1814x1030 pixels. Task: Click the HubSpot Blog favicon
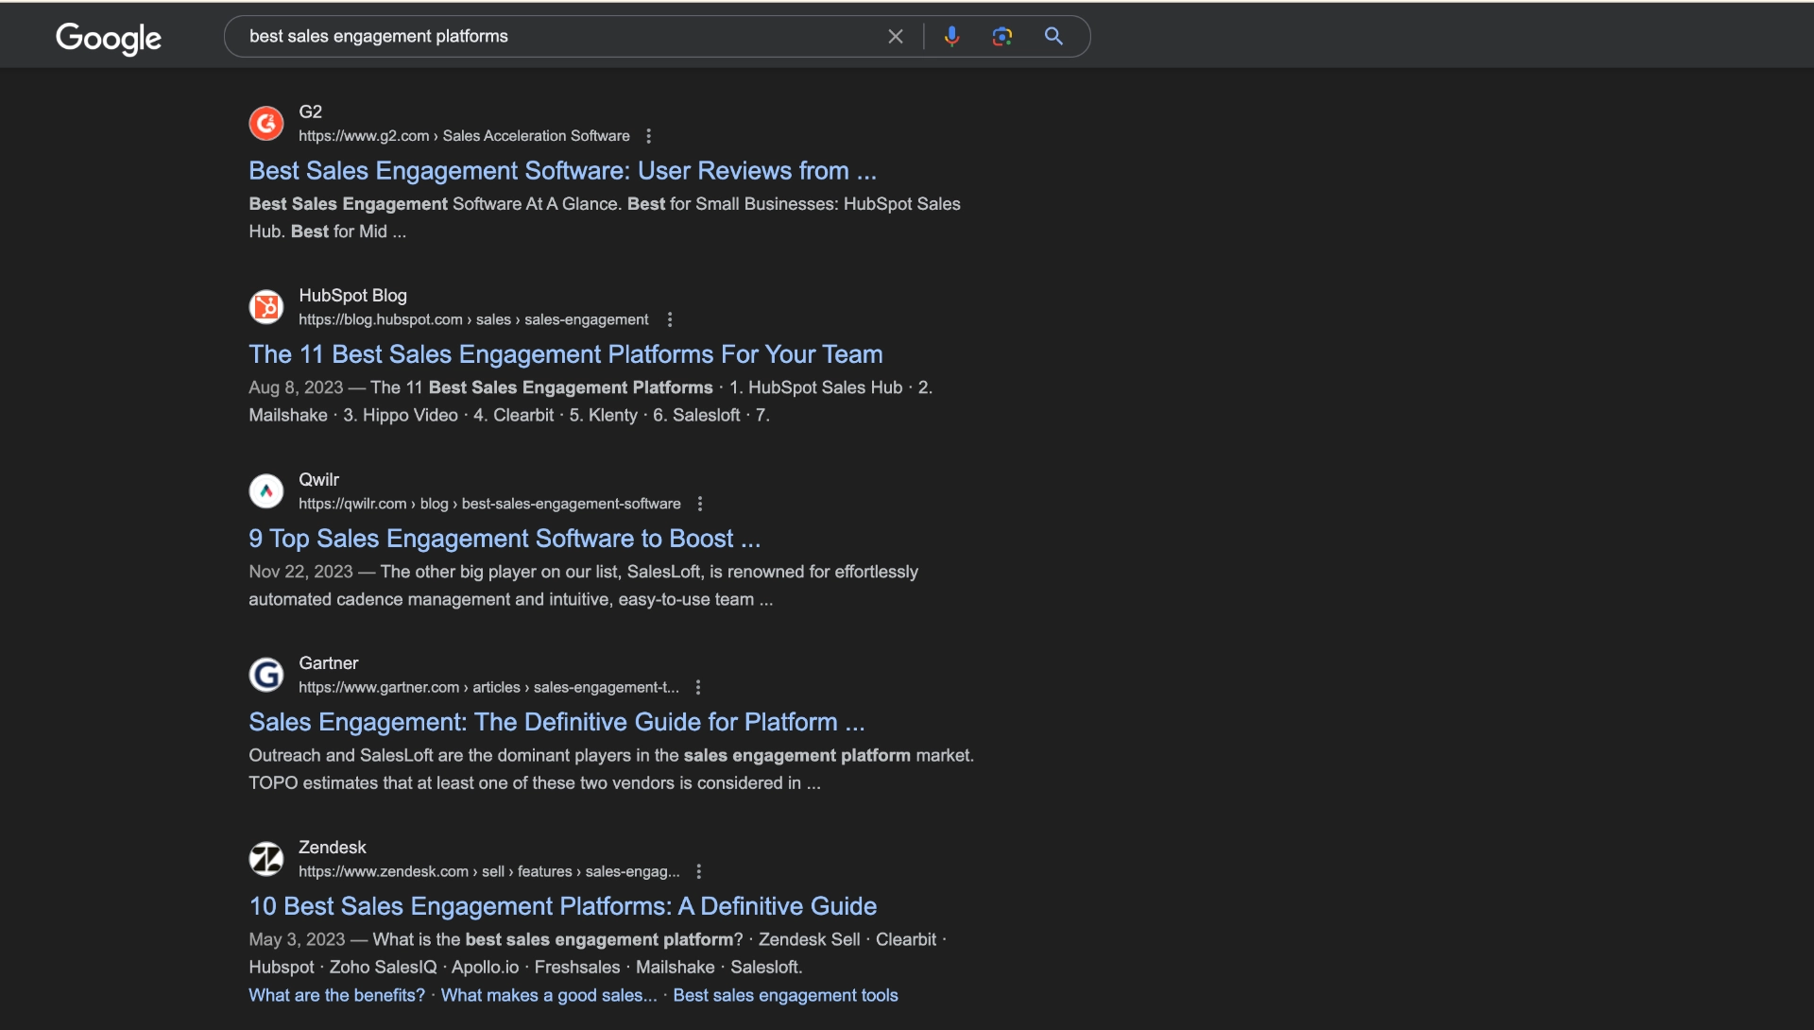click(x=266, y=307)
